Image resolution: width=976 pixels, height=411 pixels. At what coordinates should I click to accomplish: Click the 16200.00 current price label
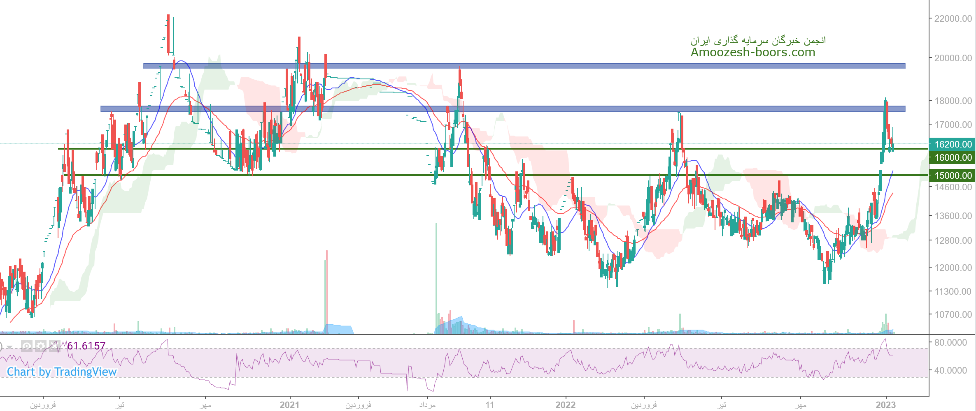coord(953,144)
